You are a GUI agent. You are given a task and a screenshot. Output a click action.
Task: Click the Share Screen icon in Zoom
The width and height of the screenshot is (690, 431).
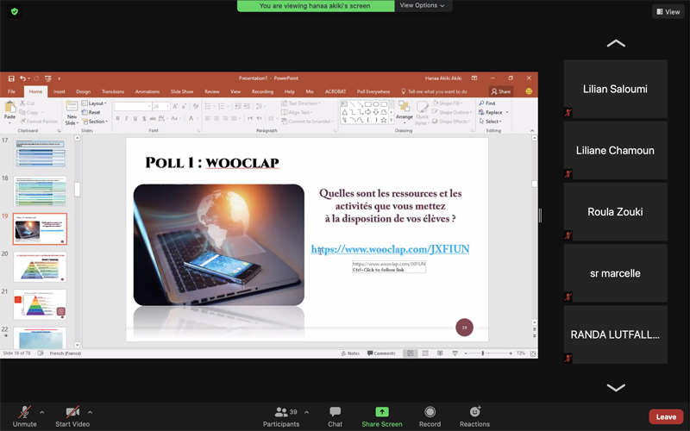[382, 412]
